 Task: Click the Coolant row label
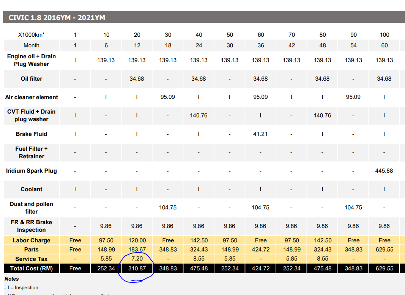31,189
